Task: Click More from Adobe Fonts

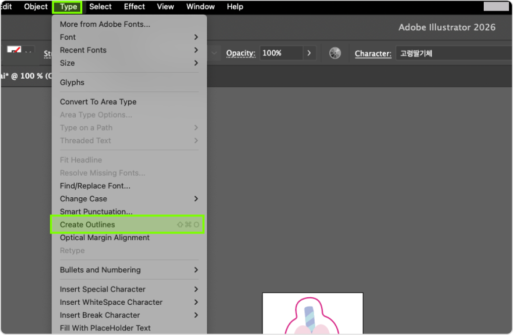Action: [x=105, y=24]
